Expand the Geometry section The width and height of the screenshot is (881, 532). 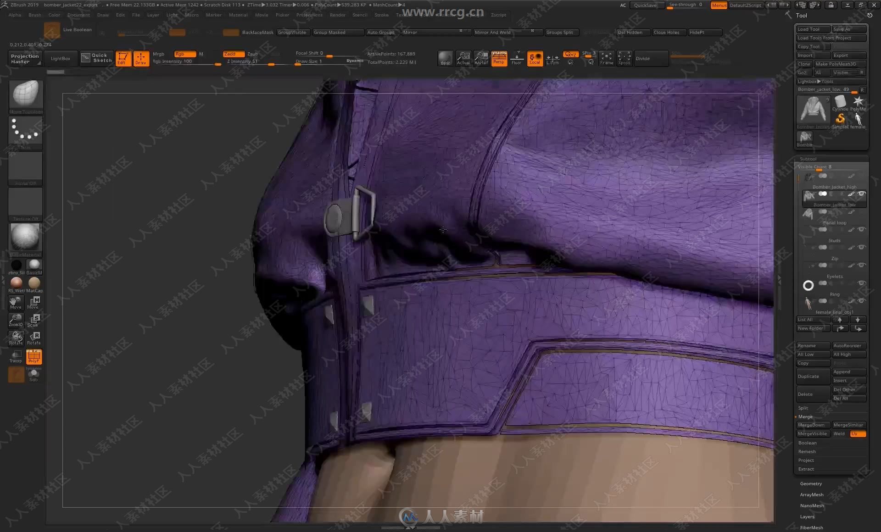tap(811, 484)
